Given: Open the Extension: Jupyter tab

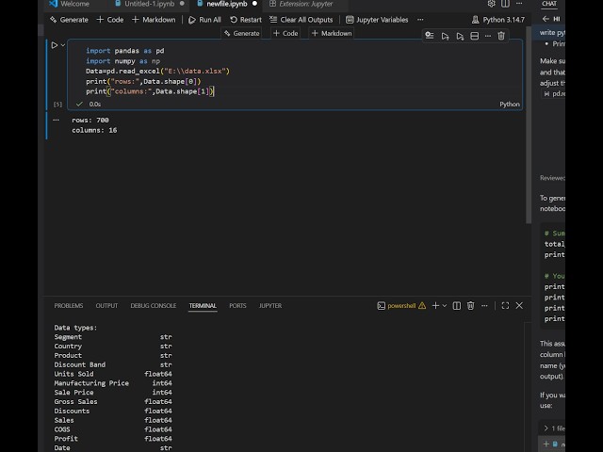Looking at the screenshot, I should (x=301, y=4).
